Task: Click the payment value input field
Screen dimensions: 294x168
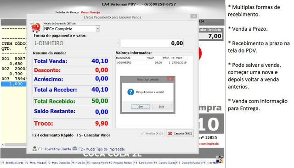Action: point(152,43)
